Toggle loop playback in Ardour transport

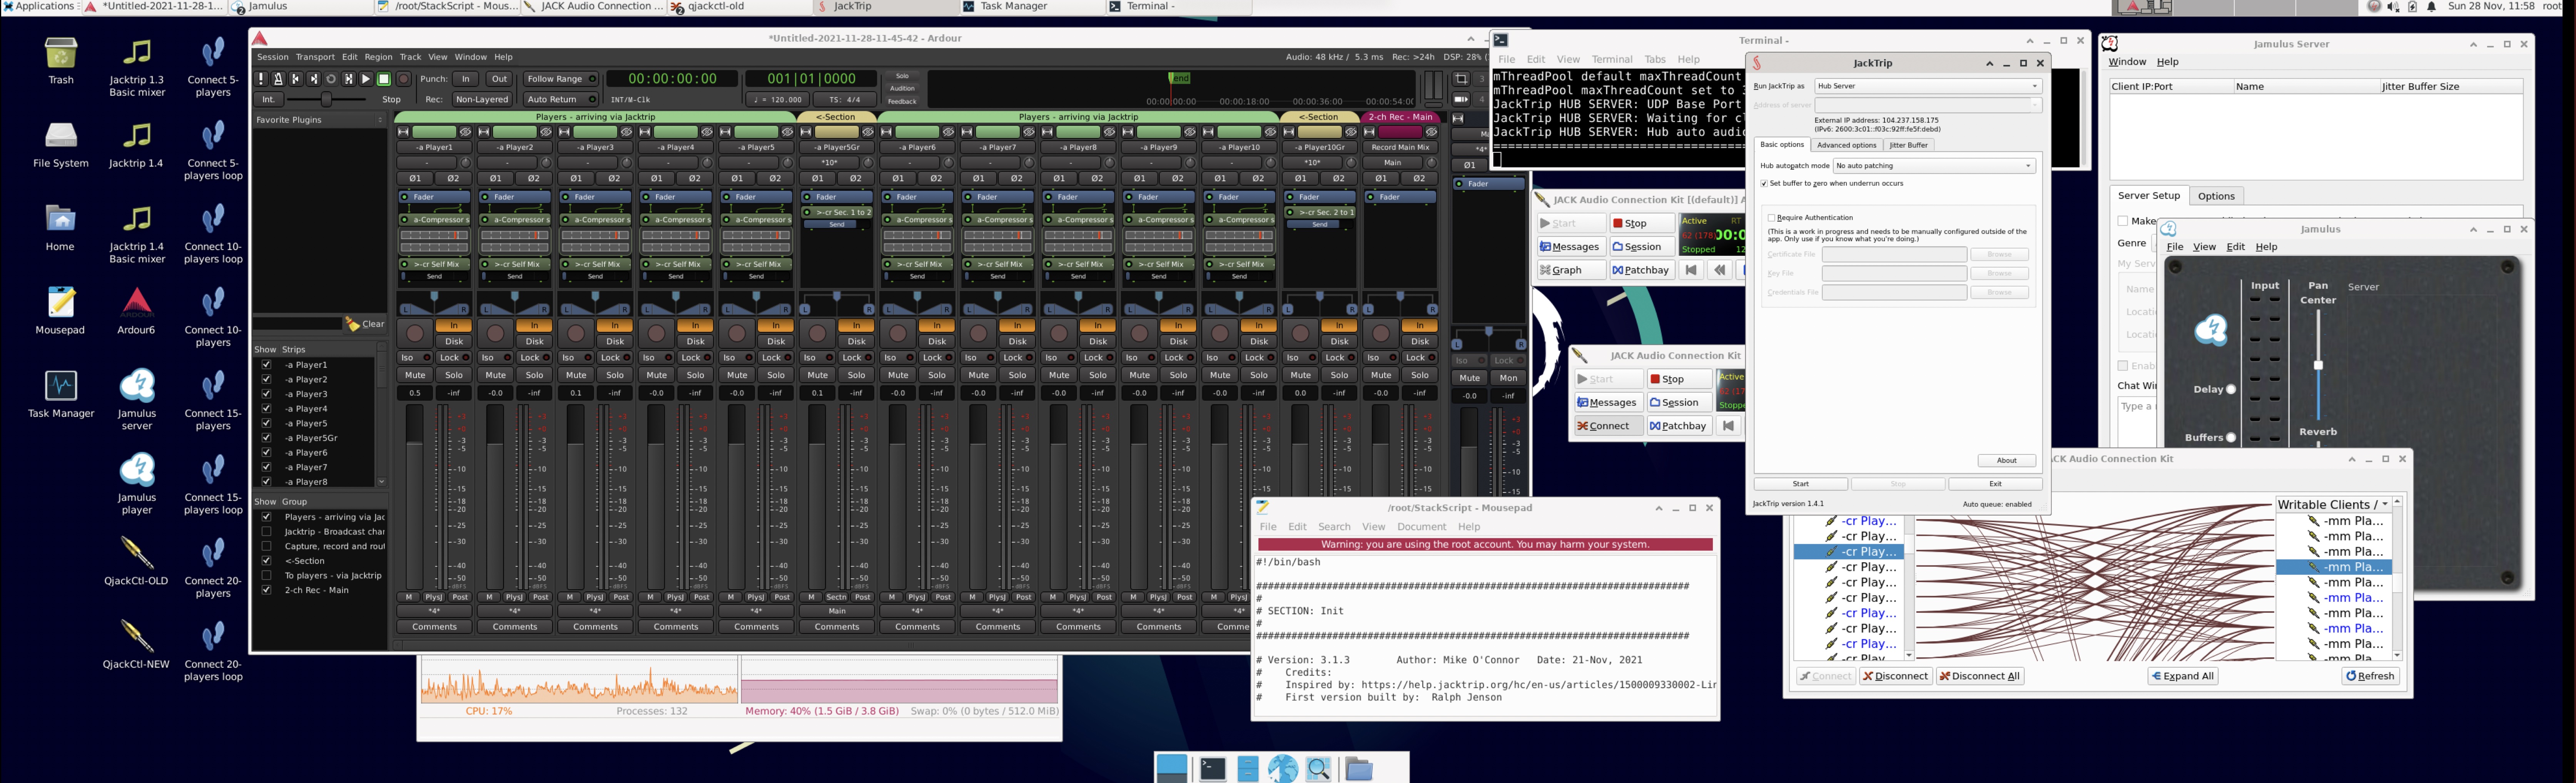coord(331,79)
